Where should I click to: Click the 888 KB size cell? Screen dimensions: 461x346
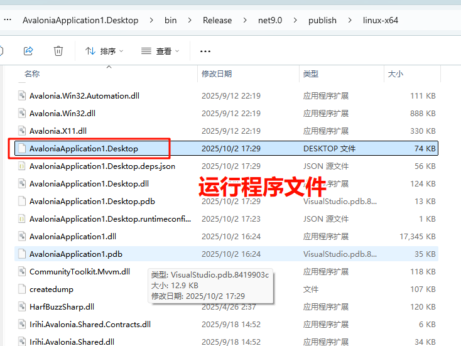coord(423,114)
